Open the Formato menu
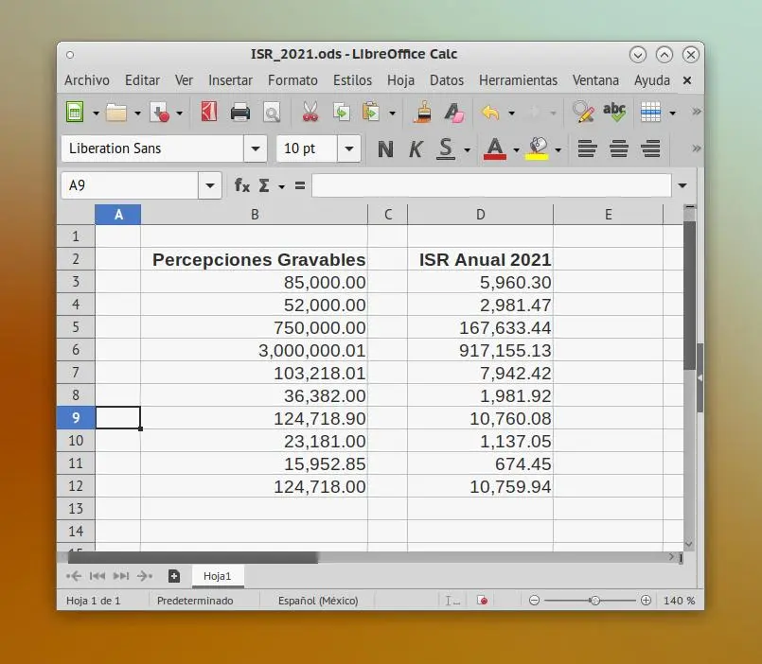The height and width of the screenshot is (664, 762). (x=292, y=80)
